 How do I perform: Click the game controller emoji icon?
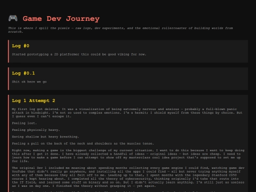point(13,18)
